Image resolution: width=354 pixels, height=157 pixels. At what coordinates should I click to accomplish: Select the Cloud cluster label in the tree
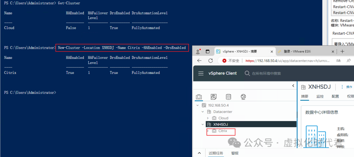tap(223, 118)
